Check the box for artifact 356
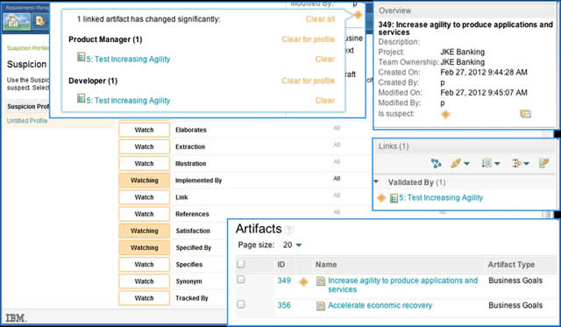This screenshot has width=561, height=327. [x=241, y=304]
